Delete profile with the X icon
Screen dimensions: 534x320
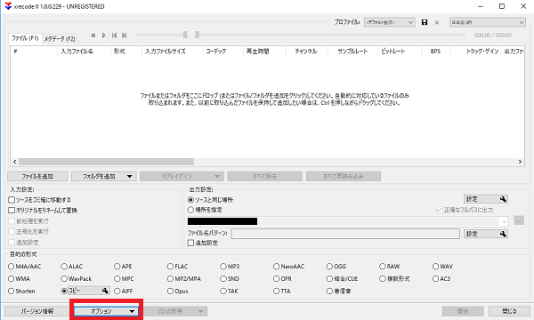point(437,23)
